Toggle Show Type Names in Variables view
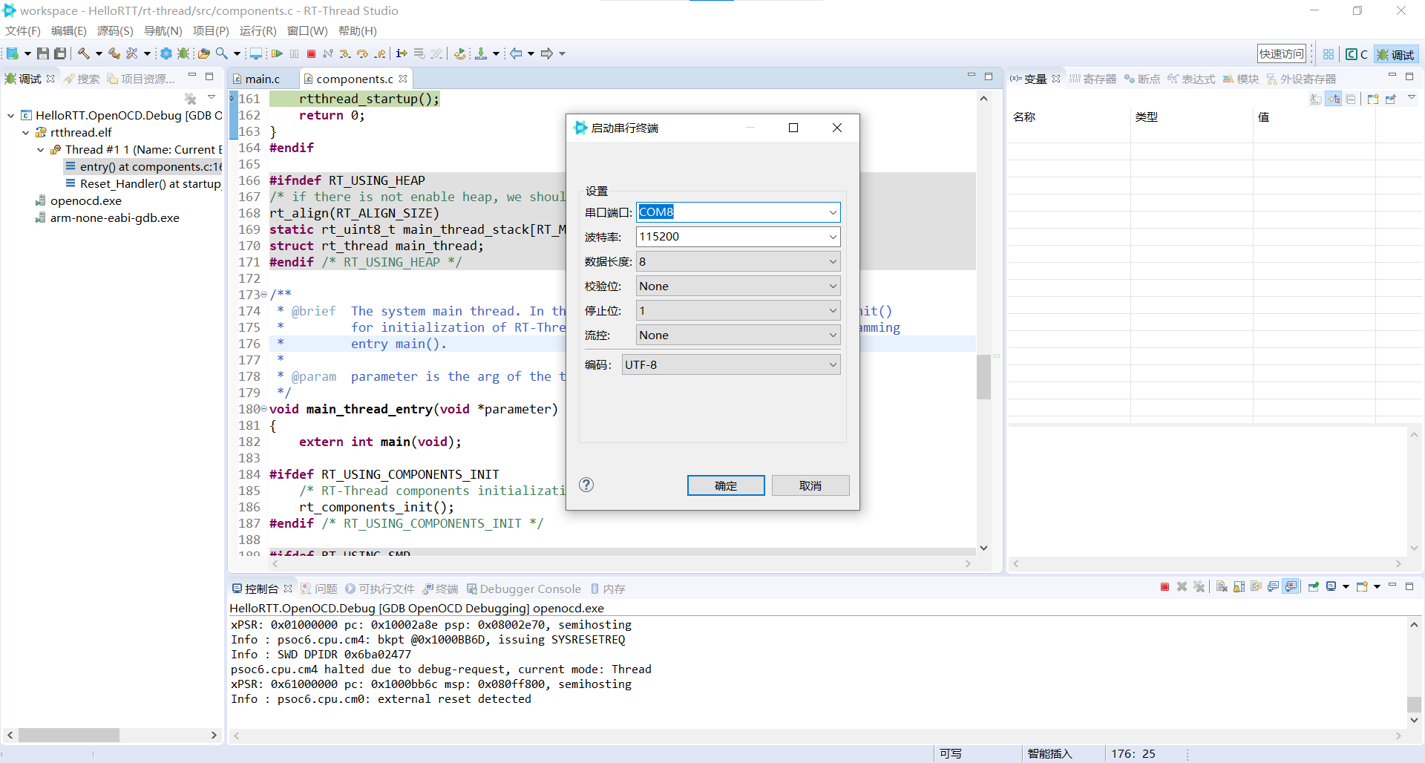The width and height of the screenshot is (1425, 763). tap(1316, 99)
